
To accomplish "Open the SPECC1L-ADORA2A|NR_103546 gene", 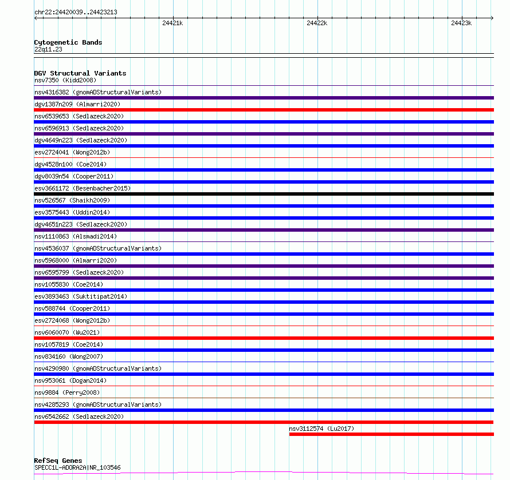I will coord(77,467).
